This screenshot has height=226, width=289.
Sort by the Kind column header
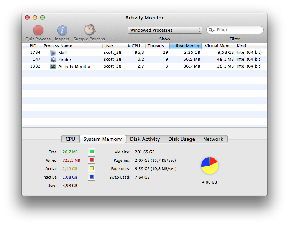[251, 46]
